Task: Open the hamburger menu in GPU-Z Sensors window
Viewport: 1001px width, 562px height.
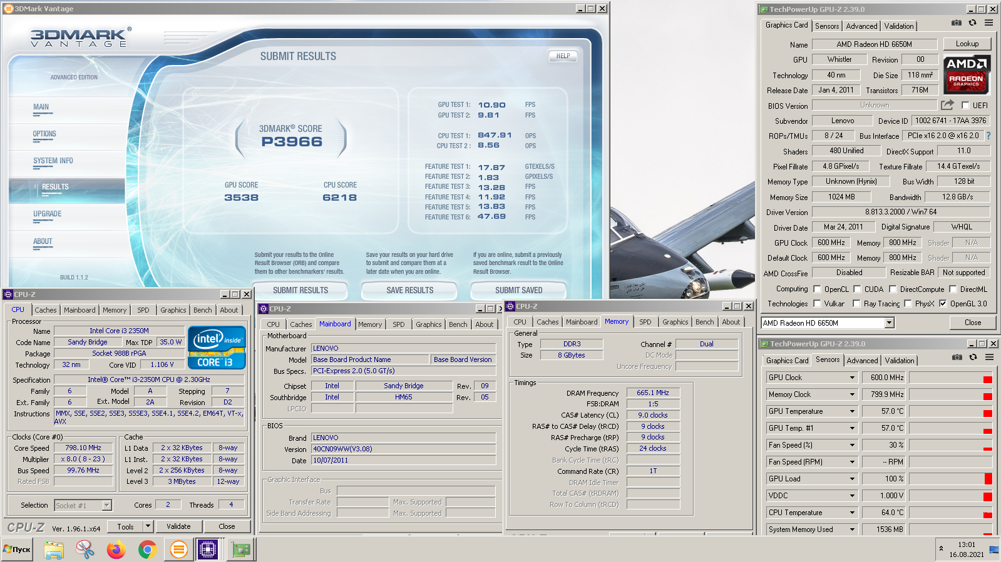Action: click(989, 358)
